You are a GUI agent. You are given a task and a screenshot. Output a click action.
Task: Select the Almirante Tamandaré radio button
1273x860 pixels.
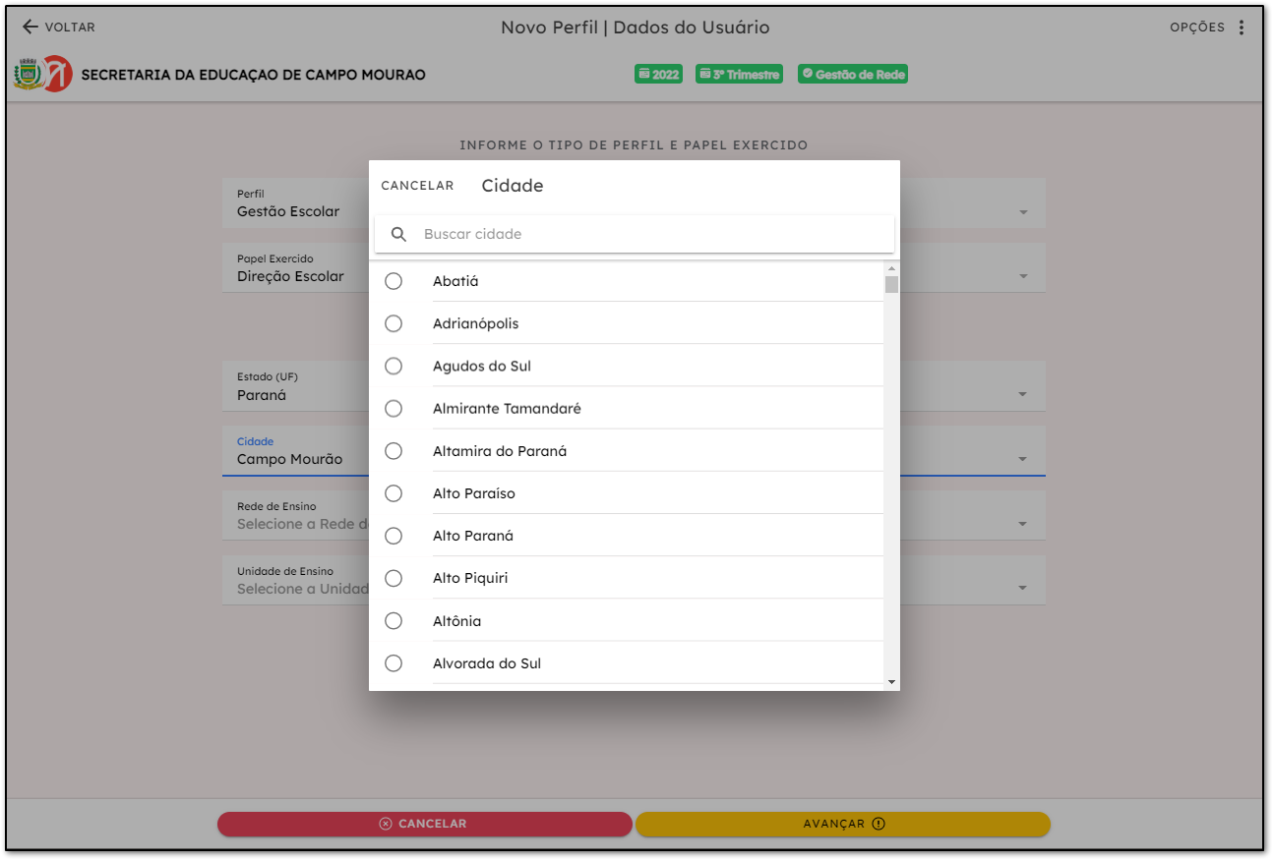(x=394, y=408)
